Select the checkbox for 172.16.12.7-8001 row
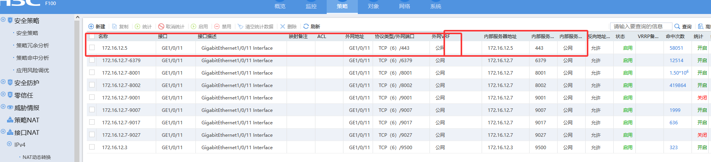711x162 pixels. 92,72
